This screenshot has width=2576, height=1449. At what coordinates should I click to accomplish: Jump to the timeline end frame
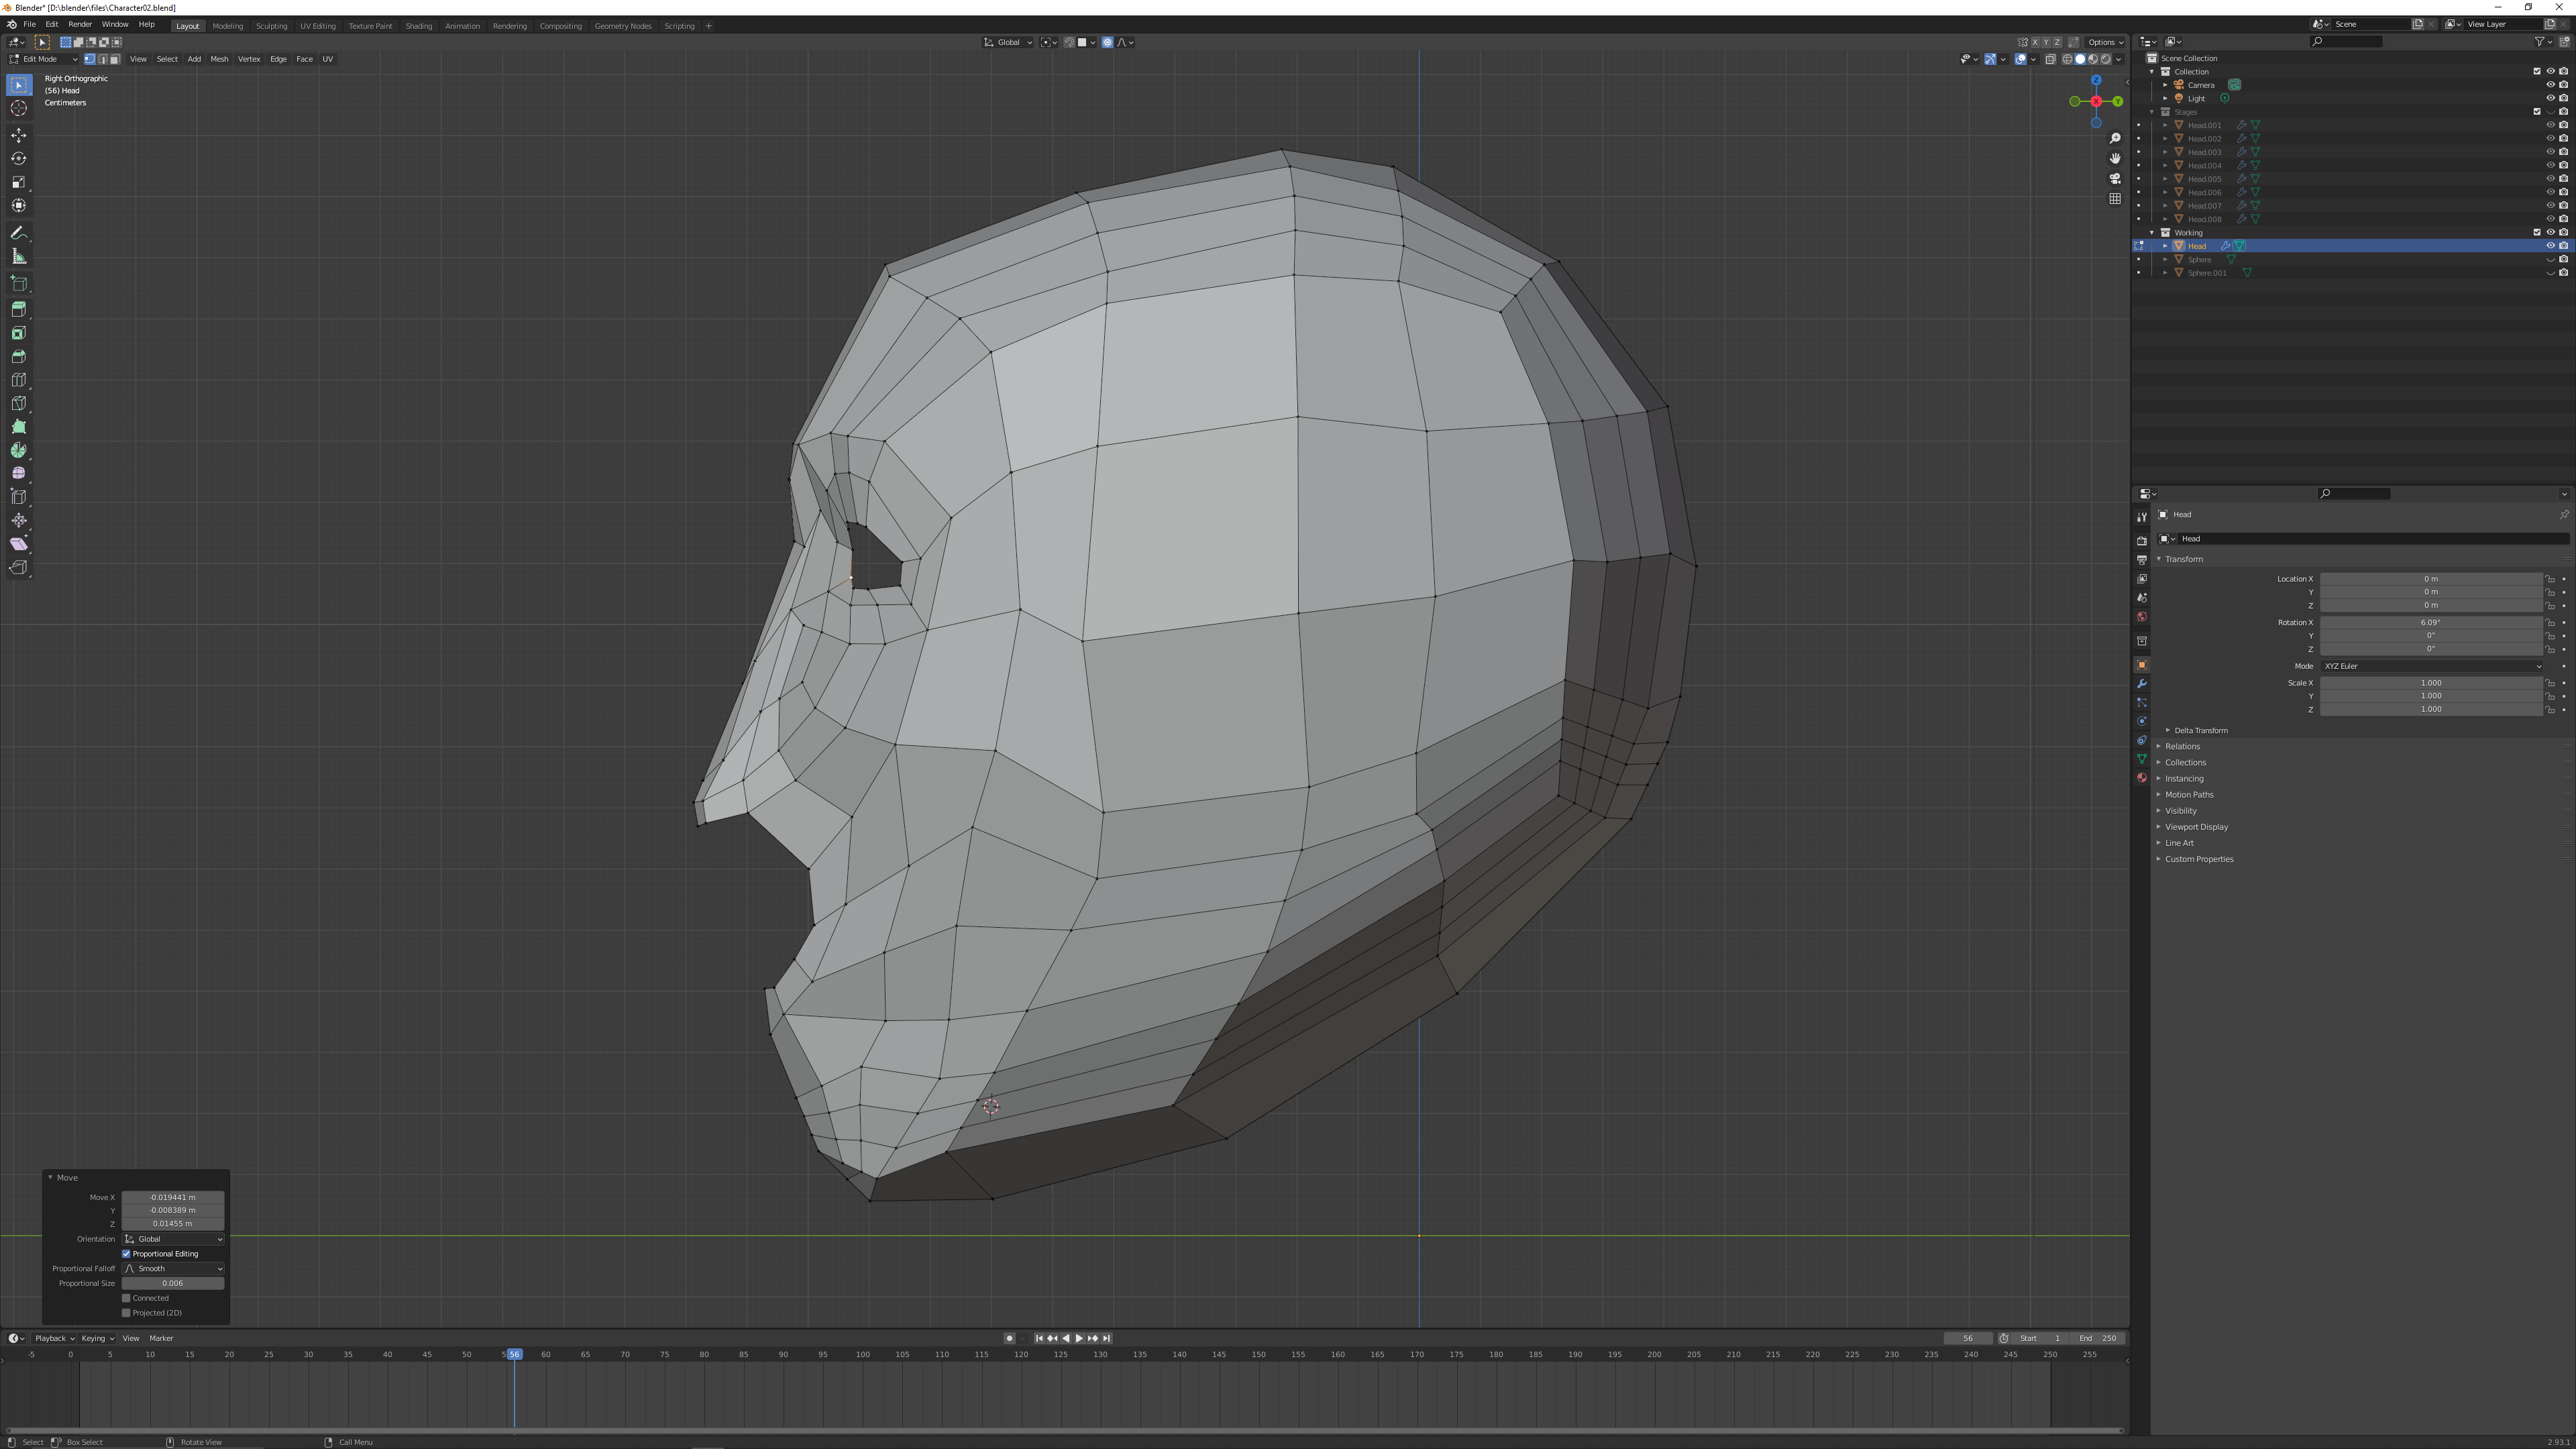1106,1338
